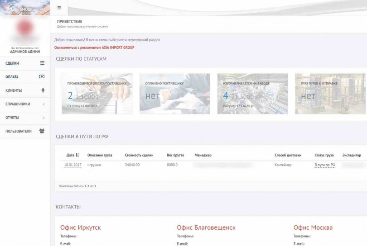Sort by Менеджер column header
The height and width of the screenshot is (246, 367).
[x=203, y=155]
